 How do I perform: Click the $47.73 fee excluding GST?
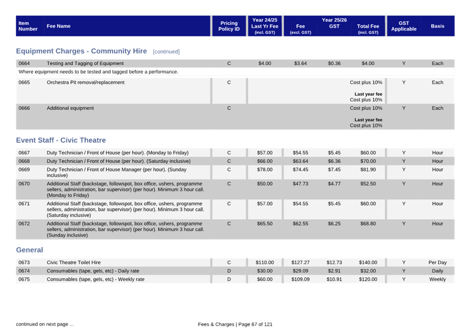[x=300, y=184]
